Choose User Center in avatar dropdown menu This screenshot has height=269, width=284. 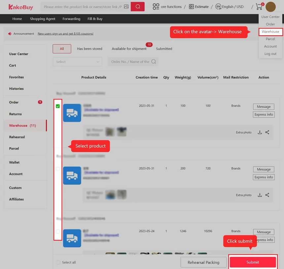270,17
